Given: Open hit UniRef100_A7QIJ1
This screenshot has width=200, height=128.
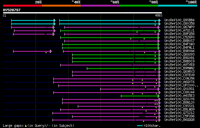Looking at the screenshot, I should click(179, 31).
